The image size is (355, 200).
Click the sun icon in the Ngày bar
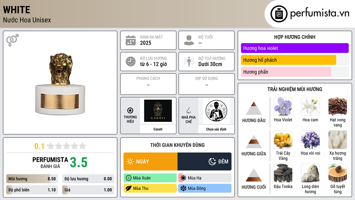coord(130,161)
